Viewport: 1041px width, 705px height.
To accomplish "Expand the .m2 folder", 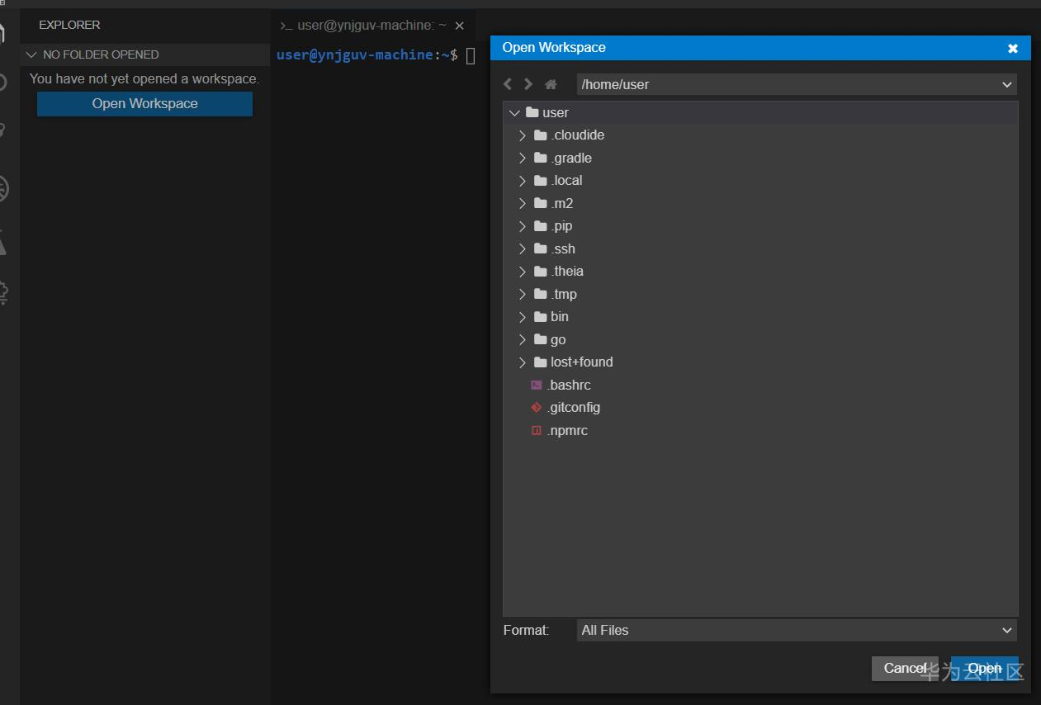I will tap(523, 203).
